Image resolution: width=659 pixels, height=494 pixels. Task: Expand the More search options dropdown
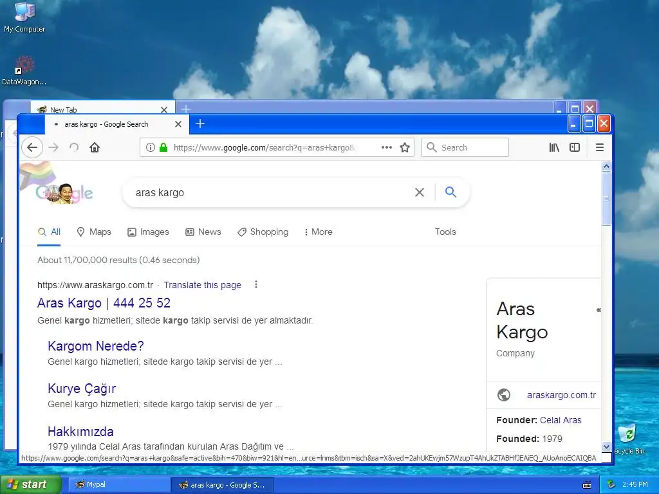click(318, 232)
